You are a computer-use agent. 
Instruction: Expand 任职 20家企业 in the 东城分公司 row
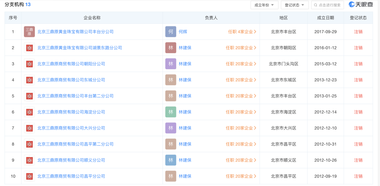[241, 80]
